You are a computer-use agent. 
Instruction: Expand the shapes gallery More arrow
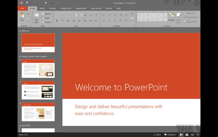coord(165,17)
